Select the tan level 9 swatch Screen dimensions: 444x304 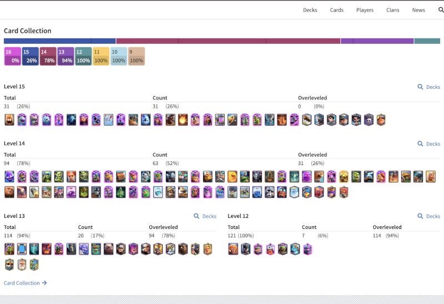tap(137, 56)
